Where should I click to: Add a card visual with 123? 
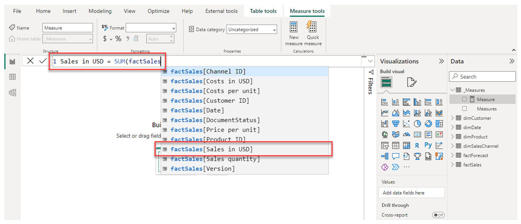pos(418,134)
